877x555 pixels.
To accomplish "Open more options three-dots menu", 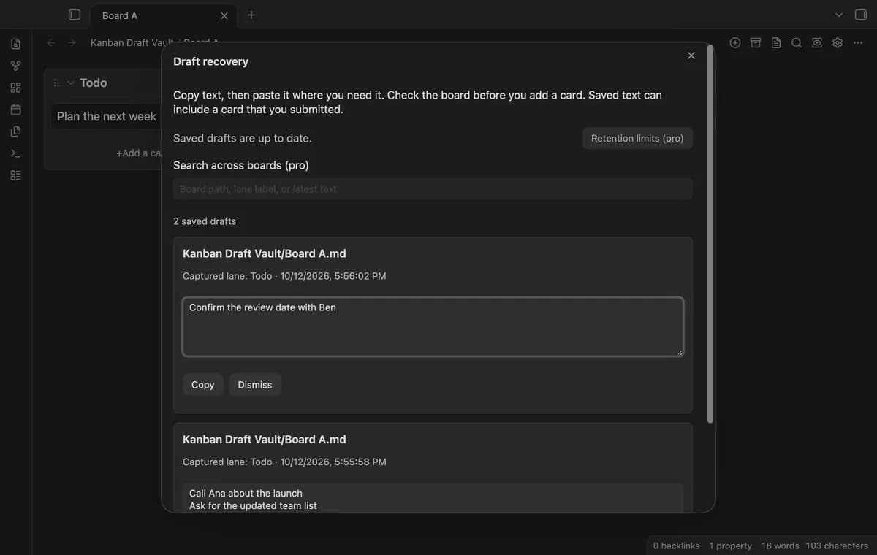I will click(x=858, y=43).
